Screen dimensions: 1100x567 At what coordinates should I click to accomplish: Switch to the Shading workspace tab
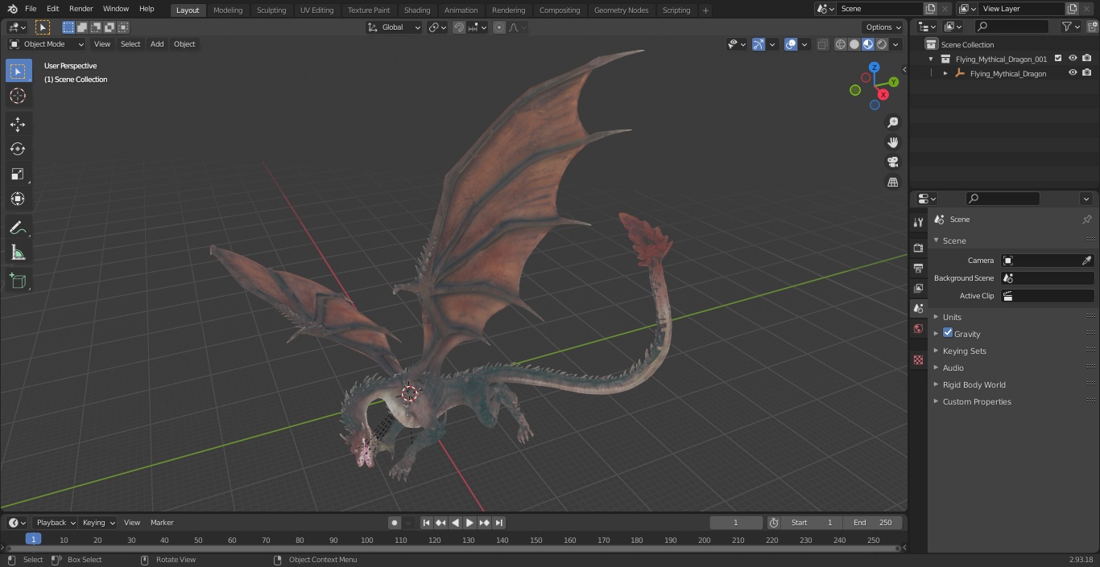[417, 10]
